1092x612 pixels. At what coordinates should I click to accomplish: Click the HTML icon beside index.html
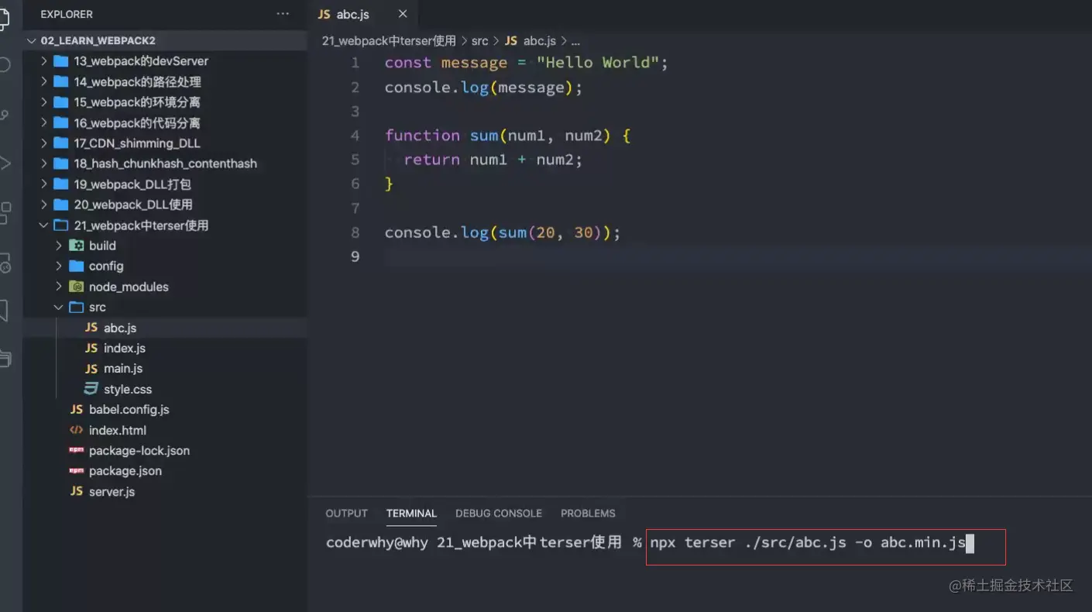pos(77,430)
